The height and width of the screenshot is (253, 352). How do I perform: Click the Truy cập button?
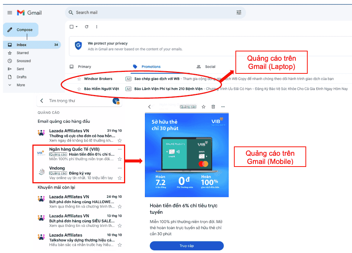(187, 246)
